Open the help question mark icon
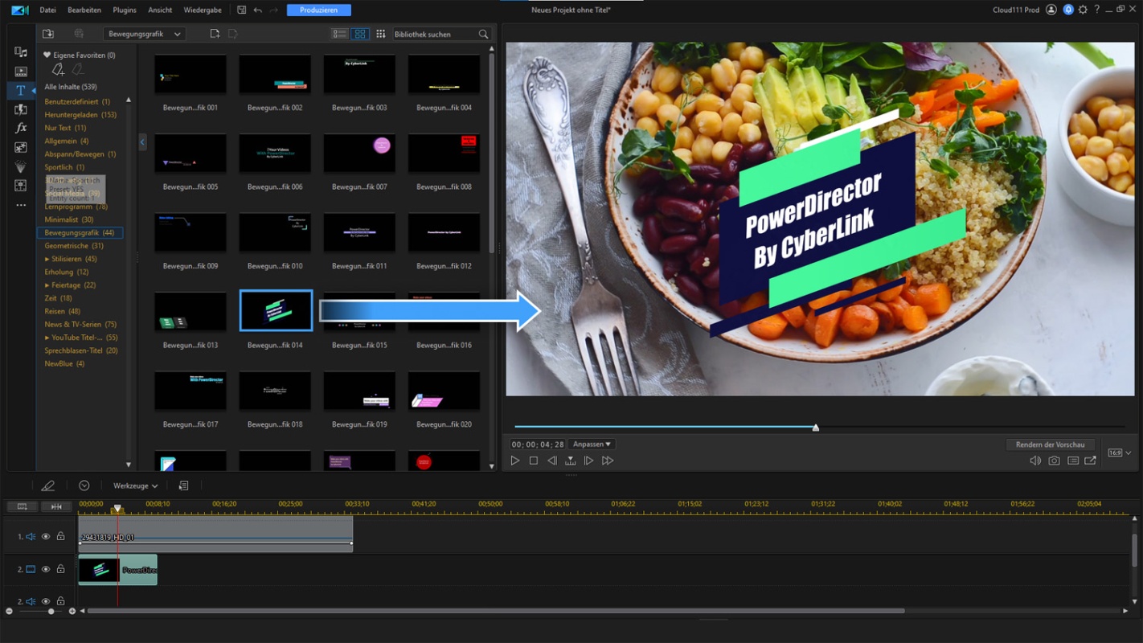1143x643 pixels. pyautogui.click(x=1096, y=10)
